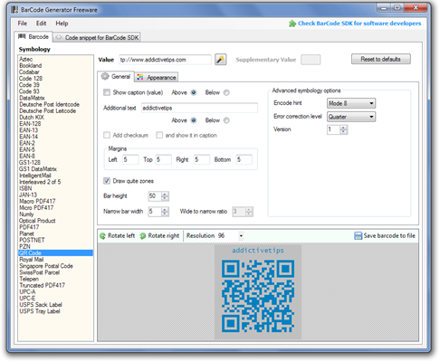
Task: Open the Edit menu
Action: tap(41, 24)
